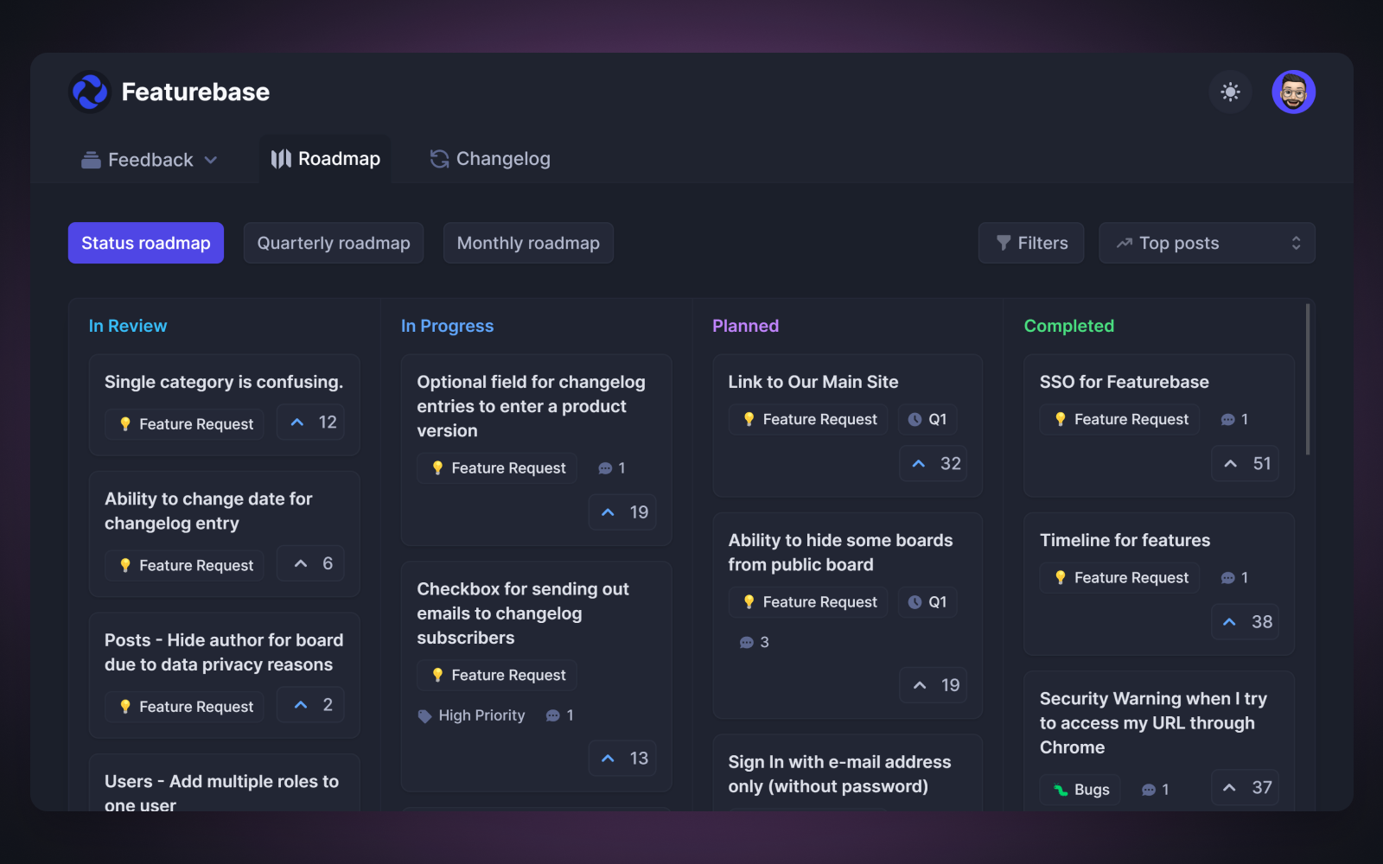Open comments on 'Timeline for features' card
Viewport: 1383px width, 864px height.
pyautogui.click(x=1234, y=577)
